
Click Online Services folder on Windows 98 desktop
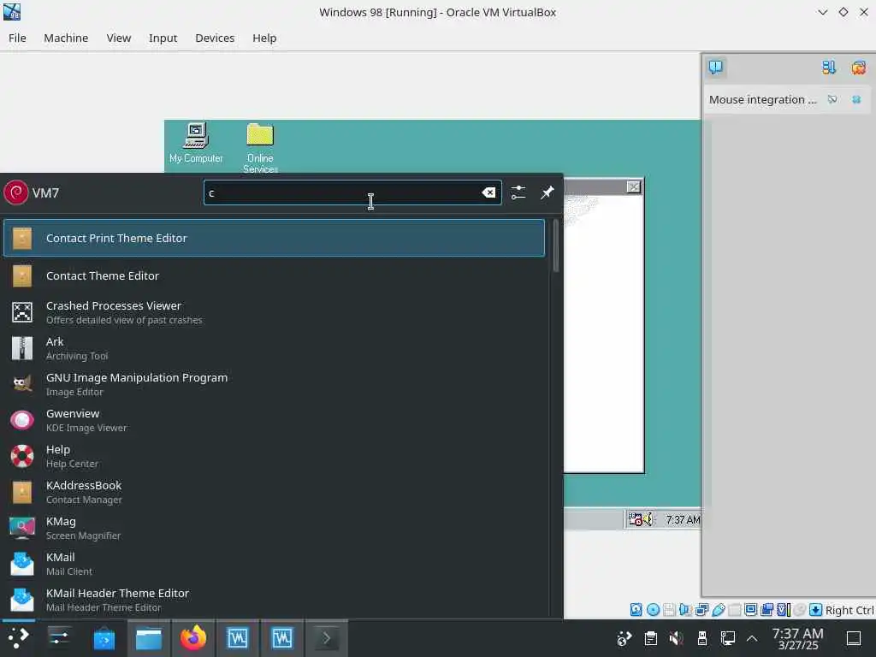260,147
